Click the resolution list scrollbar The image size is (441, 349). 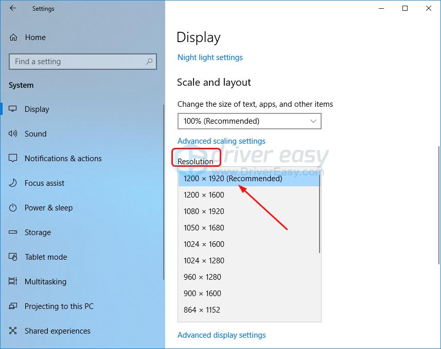pos(320,216)
